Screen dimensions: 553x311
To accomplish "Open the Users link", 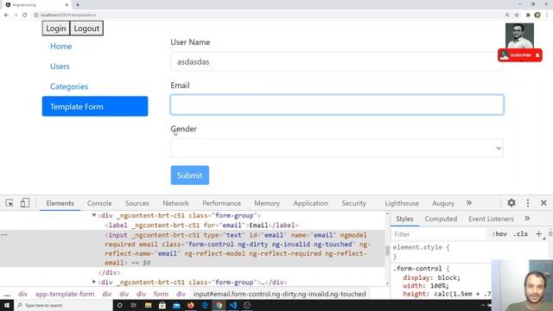I will click(x=60, y=67).
